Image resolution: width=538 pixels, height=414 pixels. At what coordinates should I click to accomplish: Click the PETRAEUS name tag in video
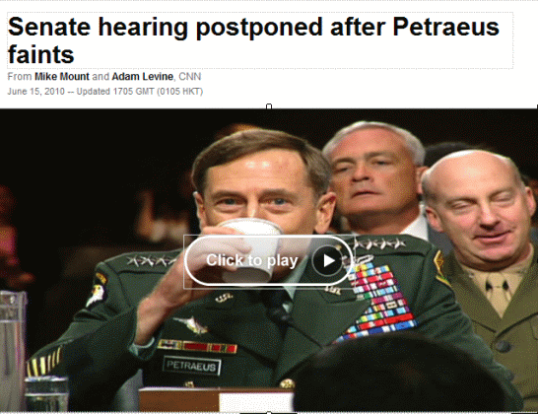[x=191, y=366]
